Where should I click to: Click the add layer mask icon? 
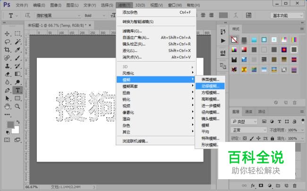pos(261,185)
